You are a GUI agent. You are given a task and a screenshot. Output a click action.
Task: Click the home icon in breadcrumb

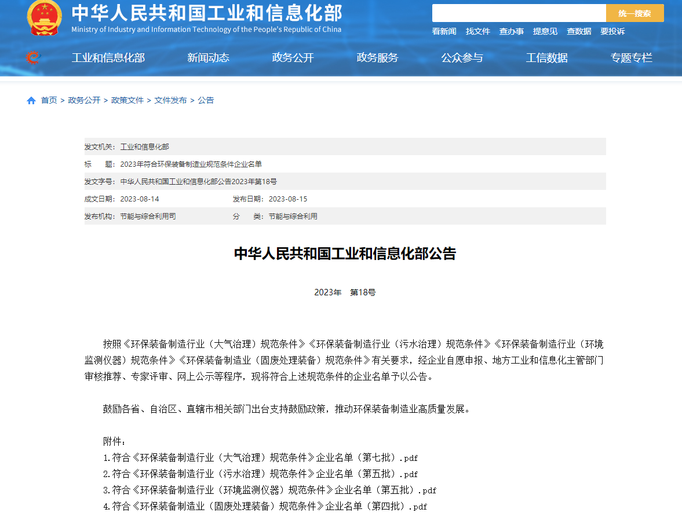pyautogui.click(x=31, y=101)
